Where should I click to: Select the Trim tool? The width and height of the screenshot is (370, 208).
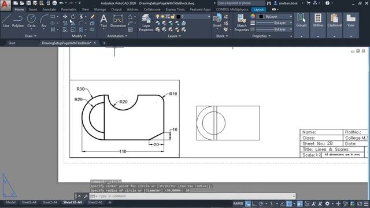[81, 17]
